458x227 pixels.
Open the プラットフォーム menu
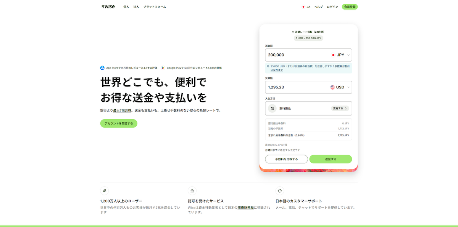tap(155, 7)
